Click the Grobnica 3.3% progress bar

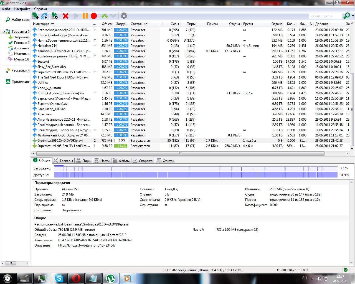122,141
